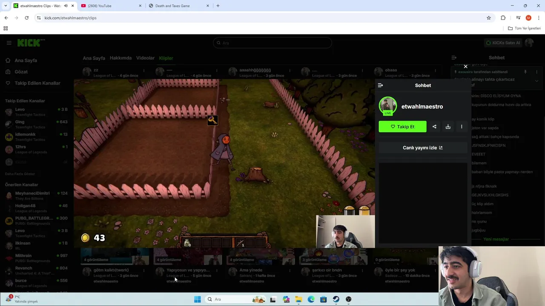Open the user profile avatar in Kick header

click(529, 43)
